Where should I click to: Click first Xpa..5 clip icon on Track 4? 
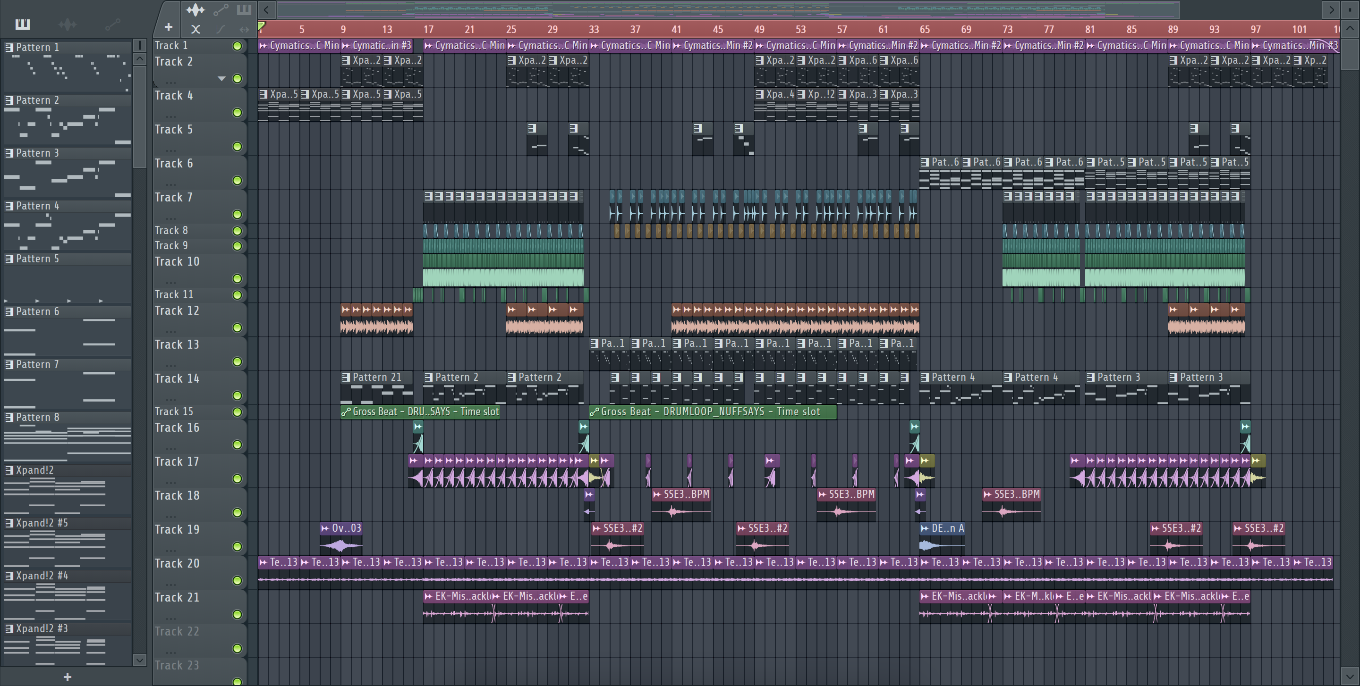[263, 94]
